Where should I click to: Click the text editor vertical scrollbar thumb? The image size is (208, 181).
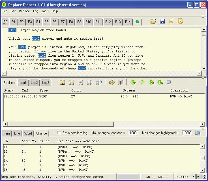point(204,34)
